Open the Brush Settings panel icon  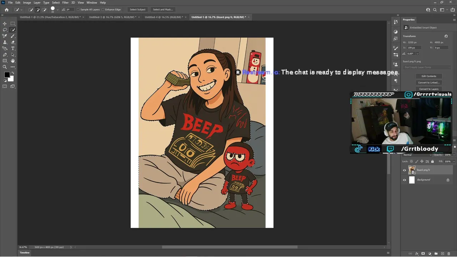tap(396, 49)
